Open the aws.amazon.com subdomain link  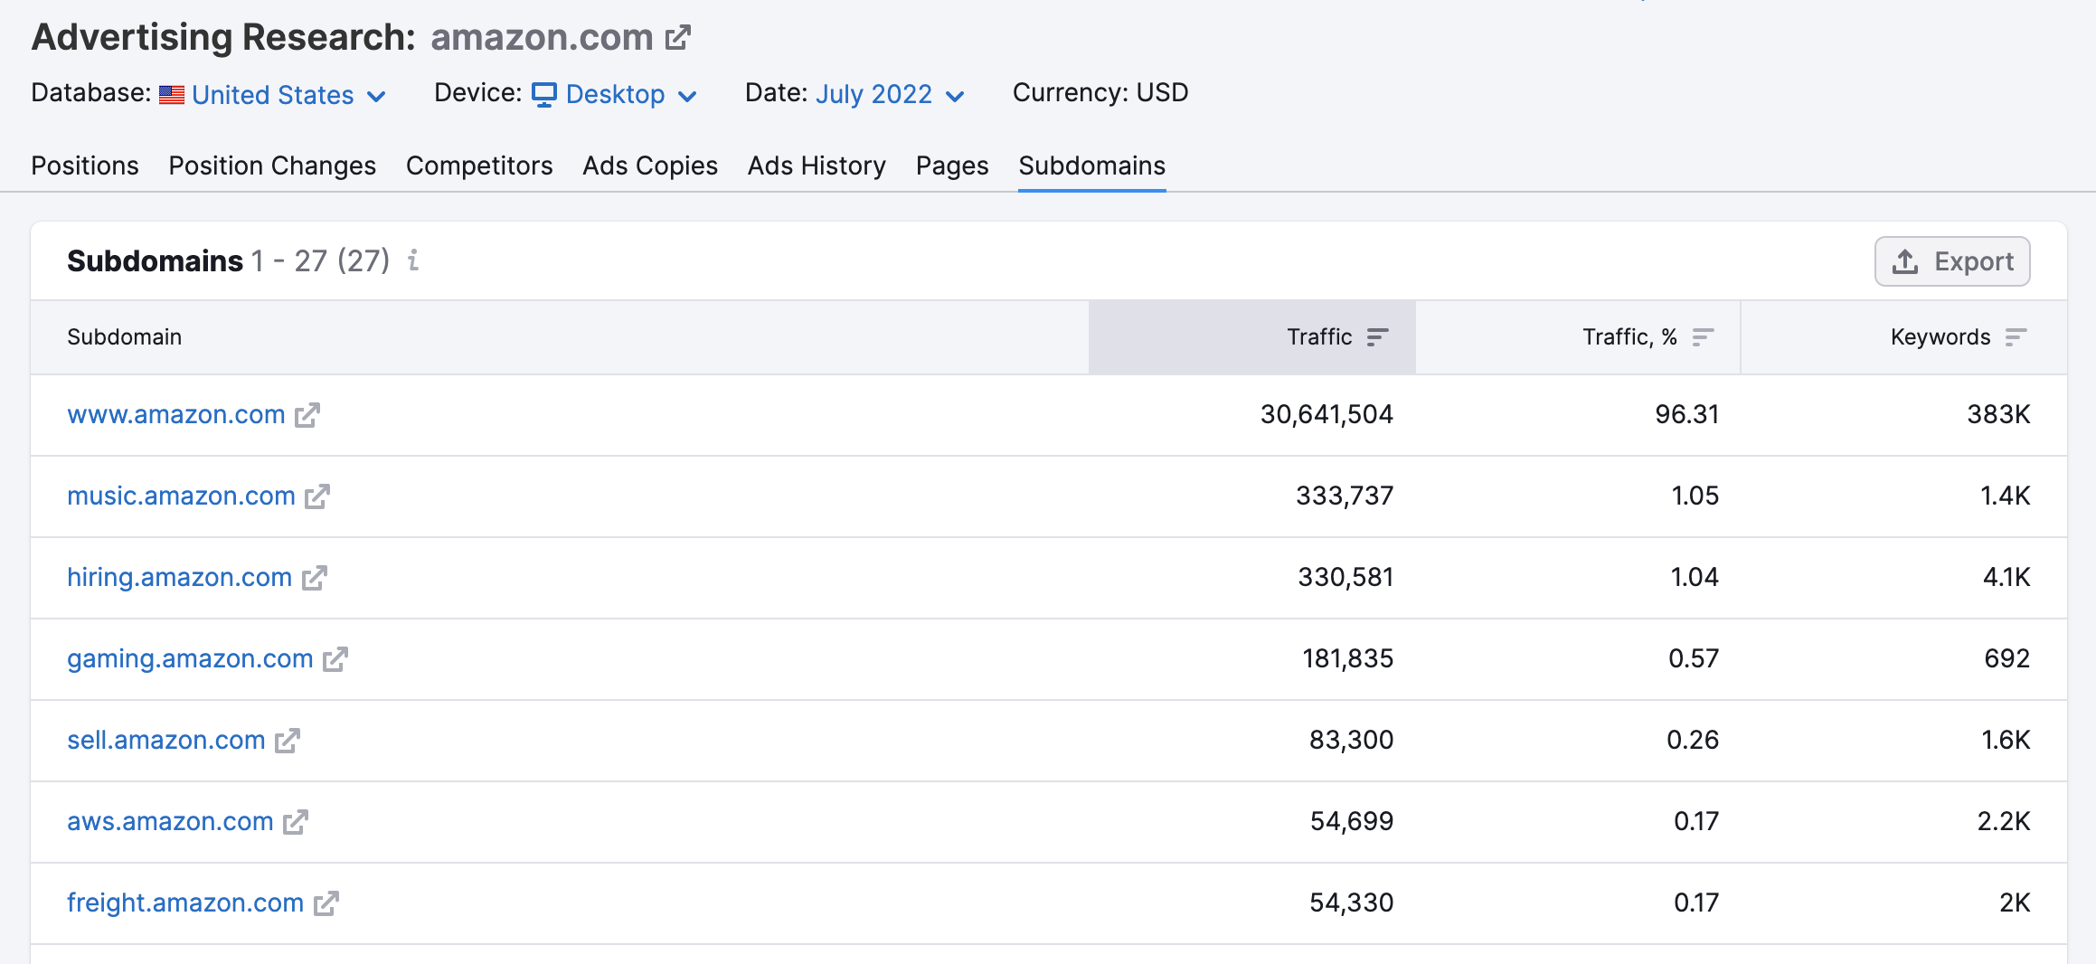pyautogui.click(x=170, y=821)
